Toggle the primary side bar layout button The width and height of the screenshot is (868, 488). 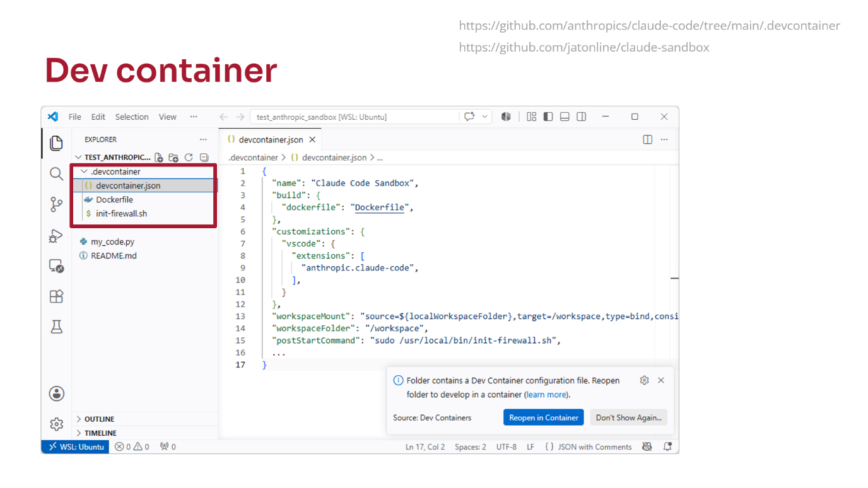[x=548, y=117]
